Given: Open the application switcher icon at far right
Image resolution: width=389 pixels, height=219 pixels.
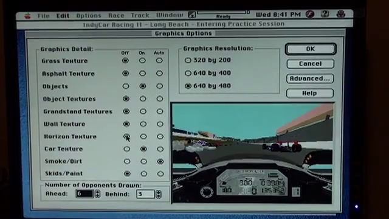Looking at the screenshot, I should [x=340, y=14].
